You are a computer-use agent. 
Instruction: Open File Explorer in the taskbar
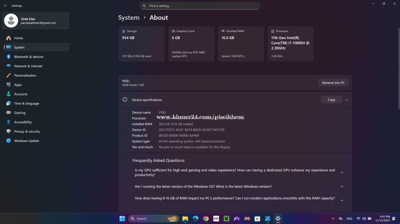(185, 219)
